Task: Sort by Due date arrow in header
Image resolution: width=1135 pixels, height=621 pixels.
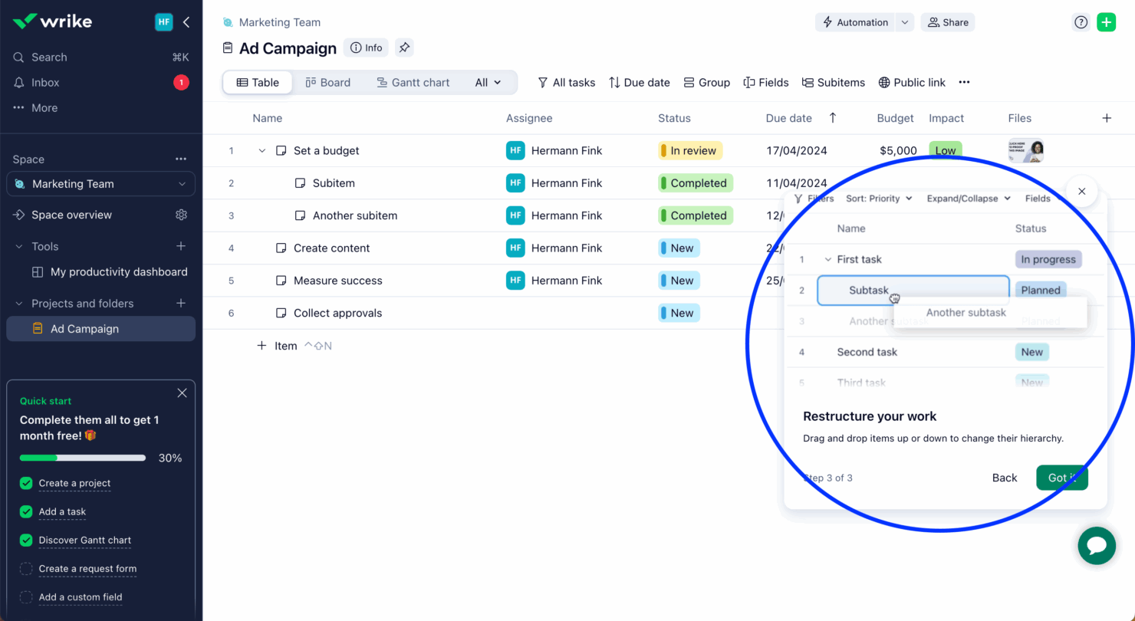Action: [x=833, y=118]
